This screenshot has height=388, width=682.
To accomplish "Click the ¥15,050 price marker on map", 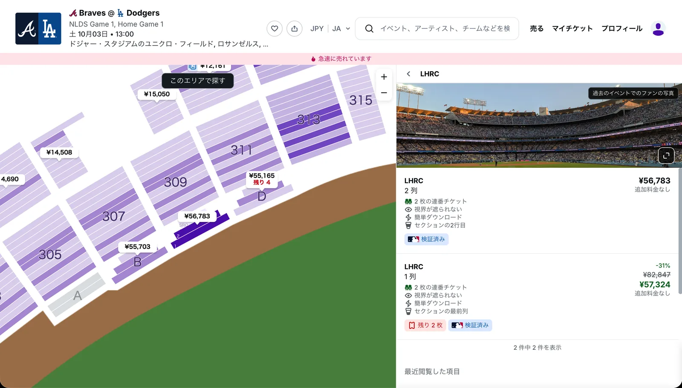I will pyautogui.click(x=157, y=94).
